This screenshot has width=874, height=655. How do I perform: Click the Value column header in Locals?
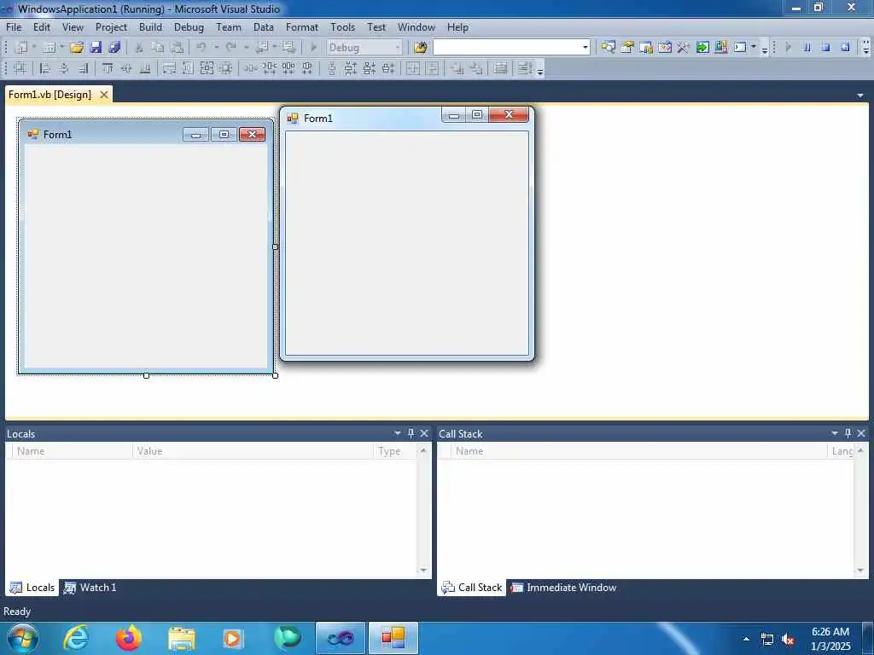click(x=253, y=451)
